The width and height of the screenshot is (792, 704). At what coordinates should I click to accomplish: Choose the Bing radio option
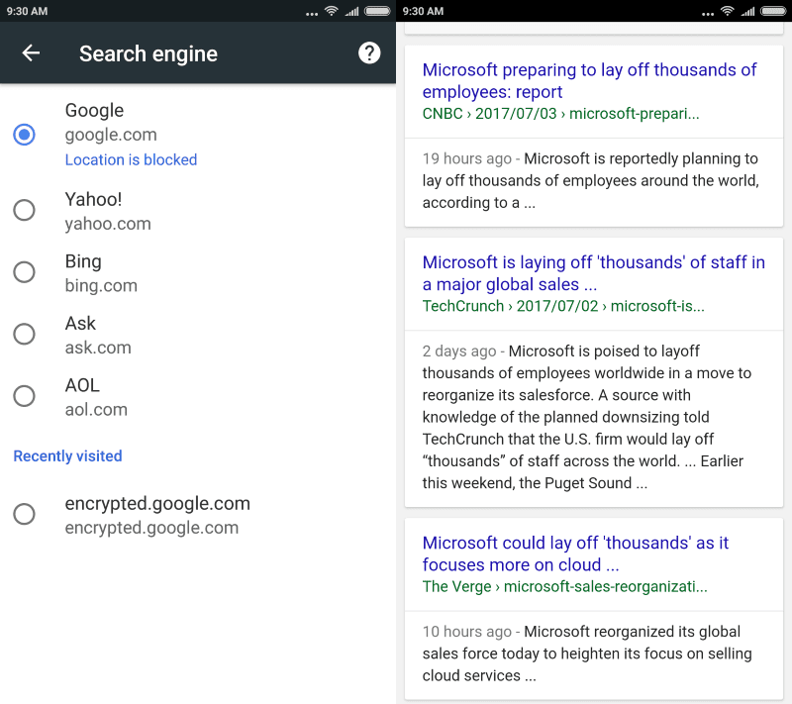coord(24,272)
